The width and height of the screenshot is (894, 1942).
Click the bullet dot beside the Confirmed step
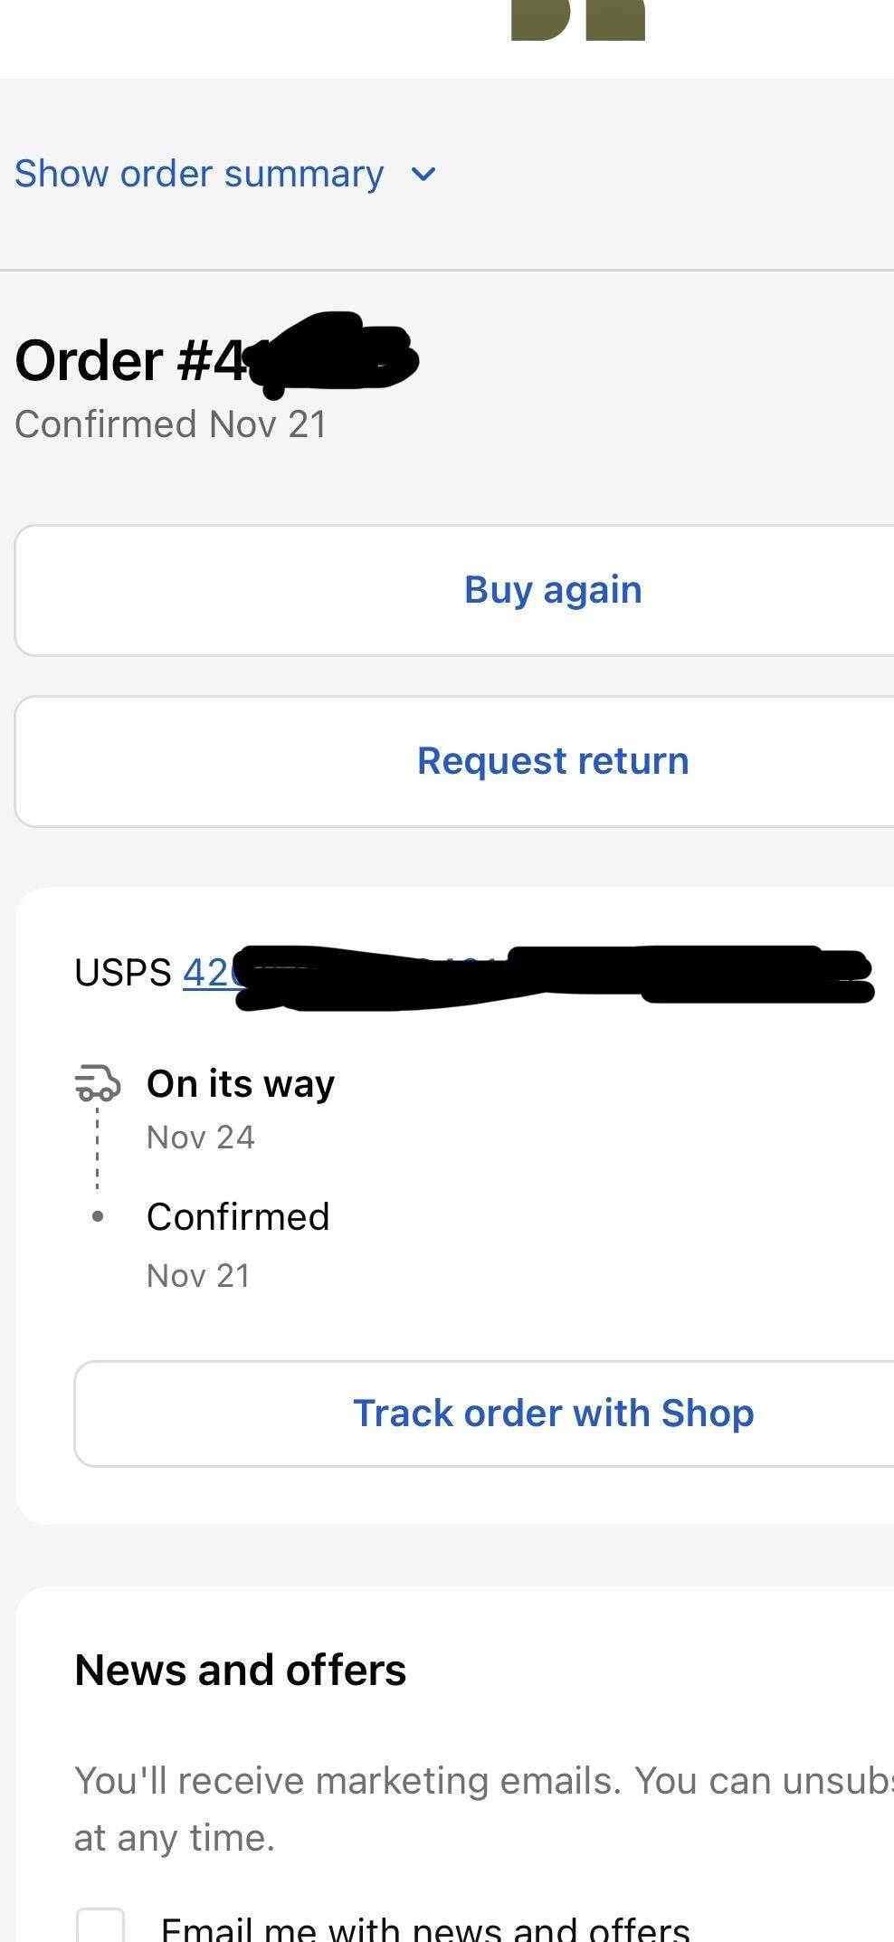coord(98,1217)
